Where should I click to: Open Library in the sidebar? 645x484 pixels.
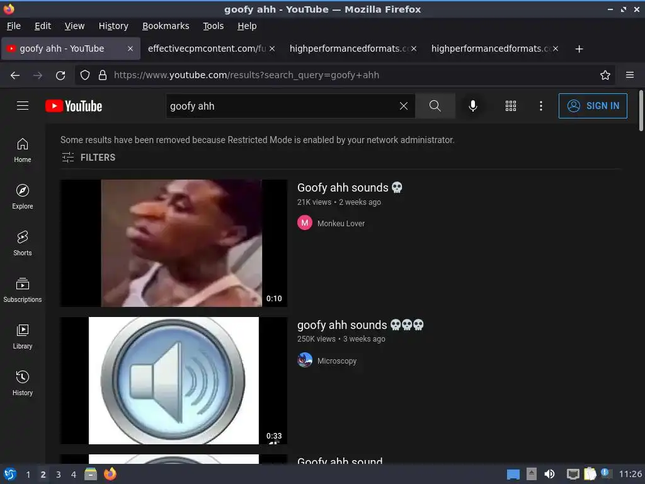pyautogui.click(x=23, y=337)
